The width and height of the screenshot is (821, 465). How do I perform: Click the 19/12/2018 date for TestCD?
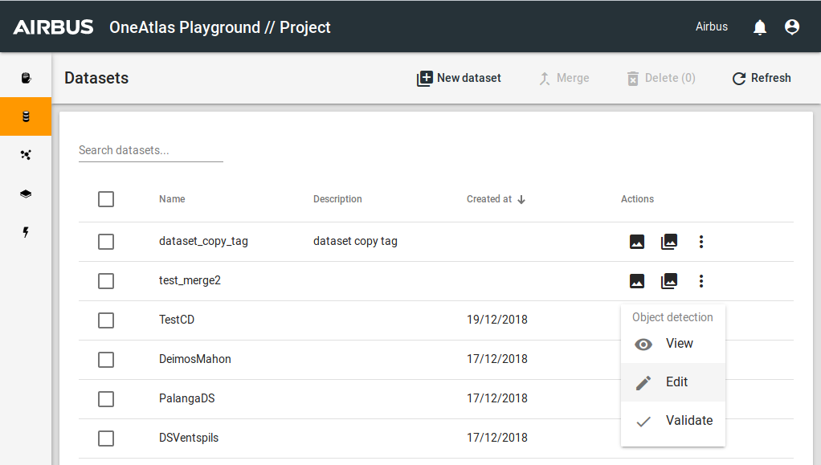[x=497, y=320]
